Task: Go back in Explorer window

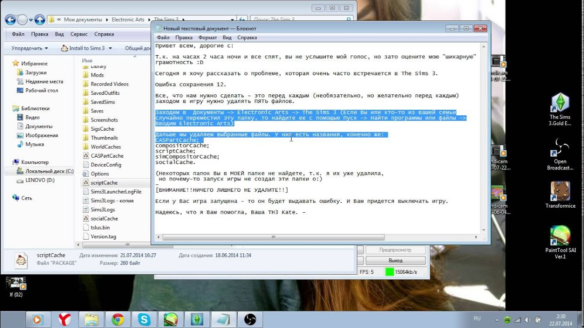Action: pyautogui.click(x=10, y=20)
